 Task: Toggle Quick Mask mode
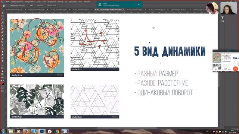(x=2, y=87)
